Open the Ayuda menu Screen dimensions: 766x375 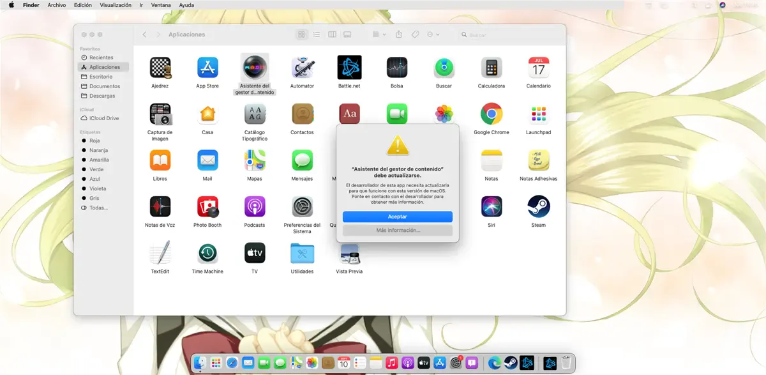186,5
